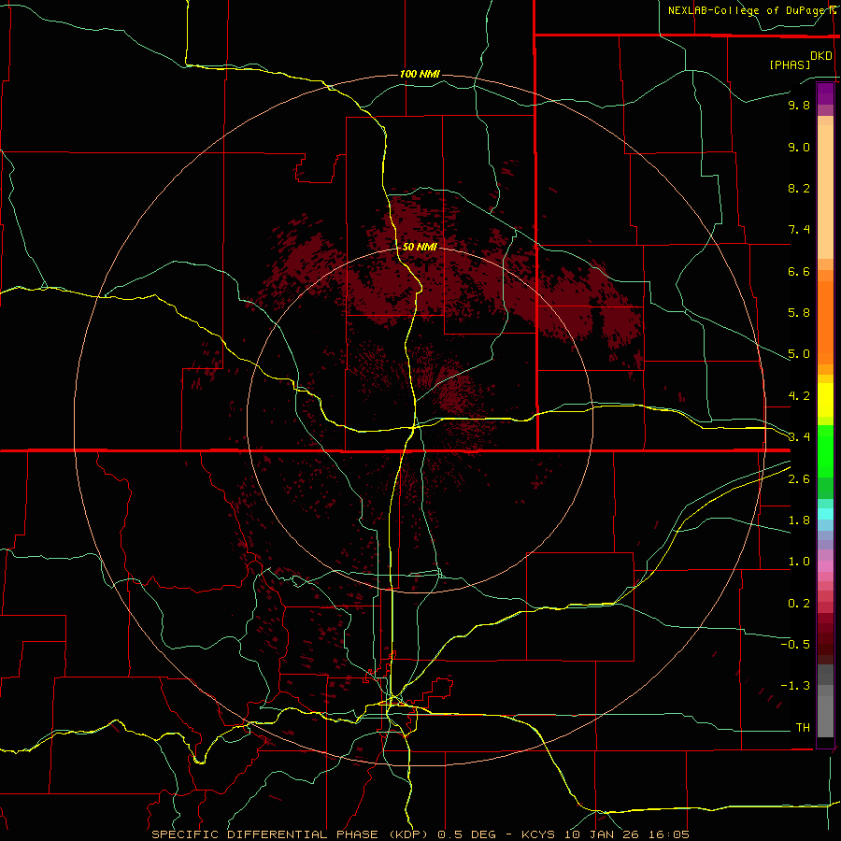Click the SPECIFIC DIFFERENTIAL PHASE caption text
841x841 pixels.
coord(266,834)
